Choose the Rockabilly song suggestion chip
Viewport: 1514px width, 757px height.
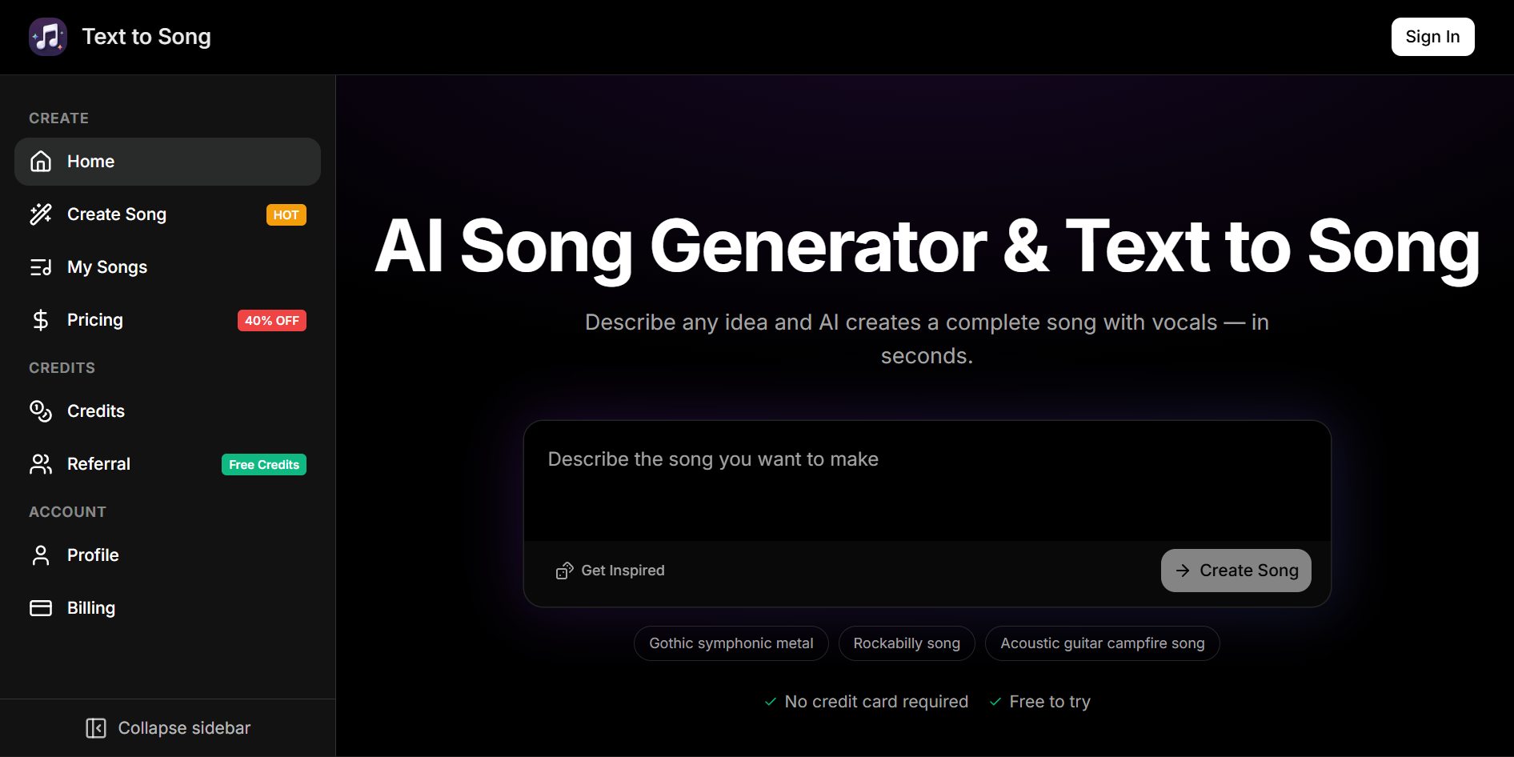[x=907, y=643]
